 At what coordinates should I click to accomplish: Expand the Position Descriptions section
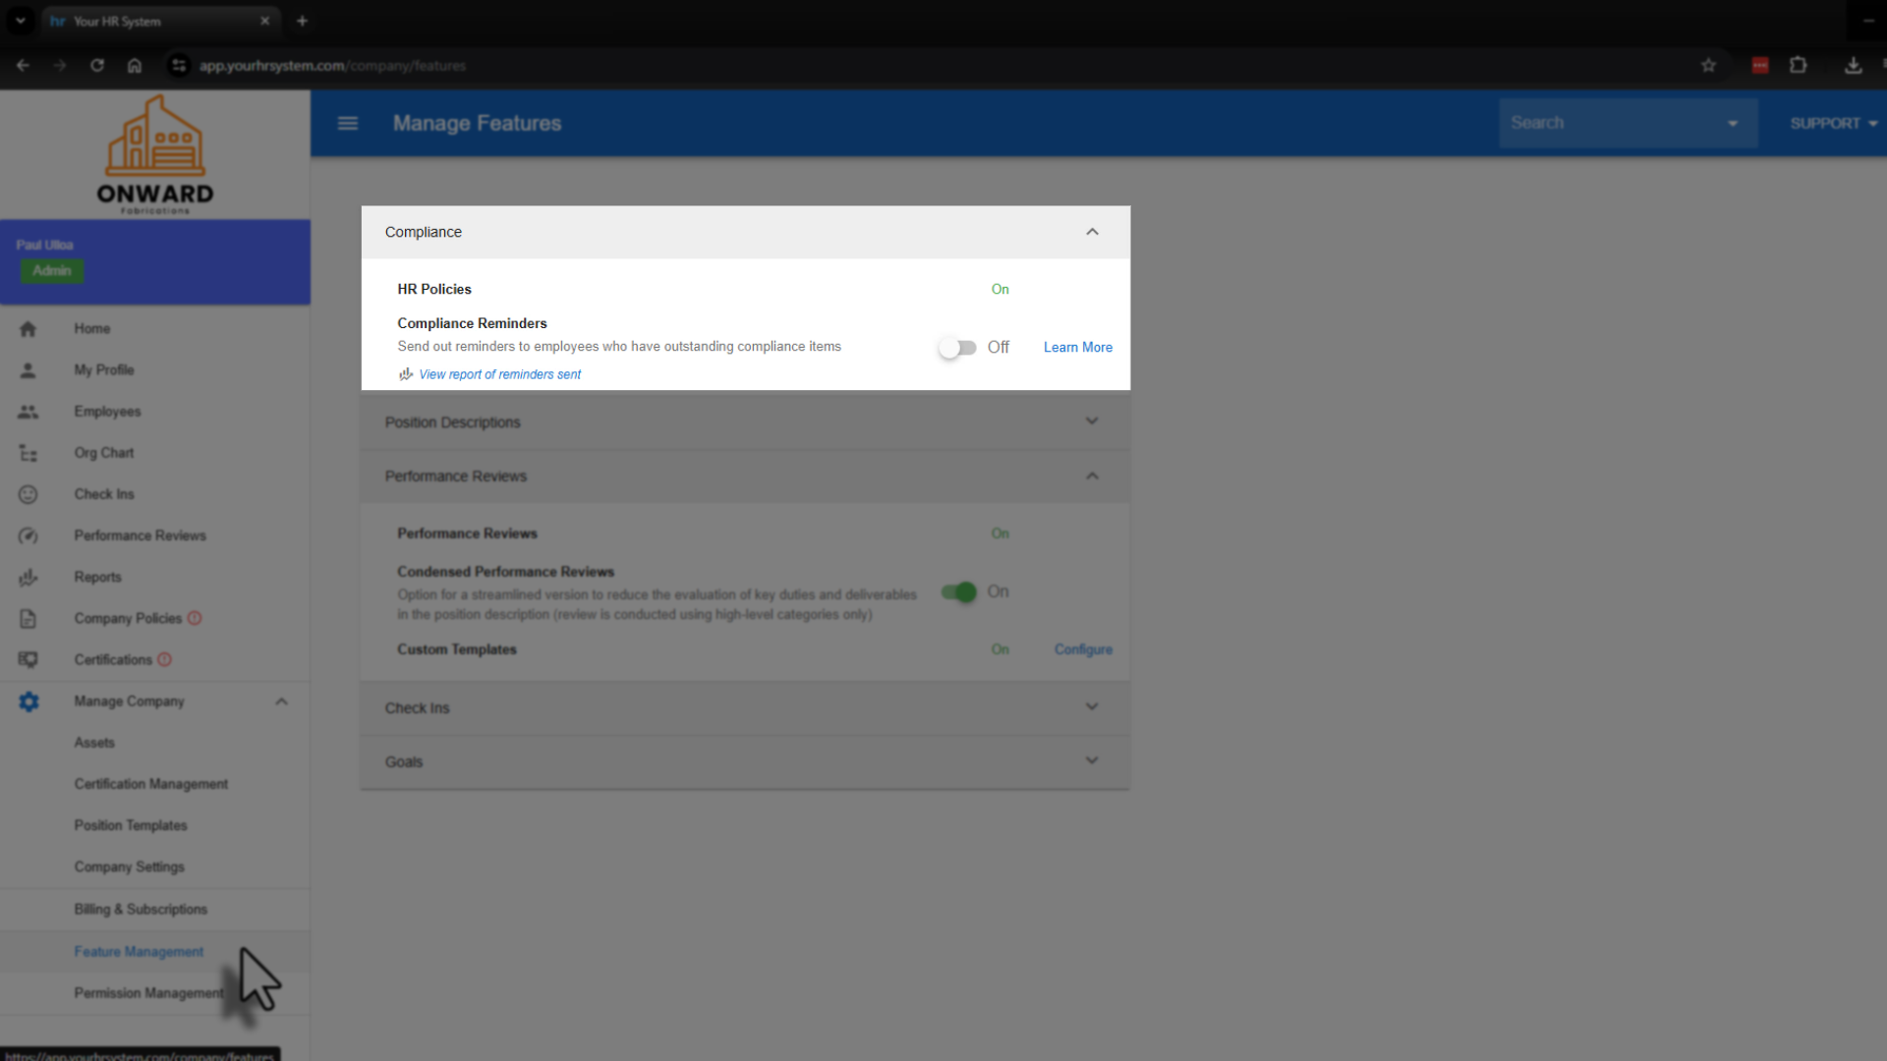[1092, 421]
